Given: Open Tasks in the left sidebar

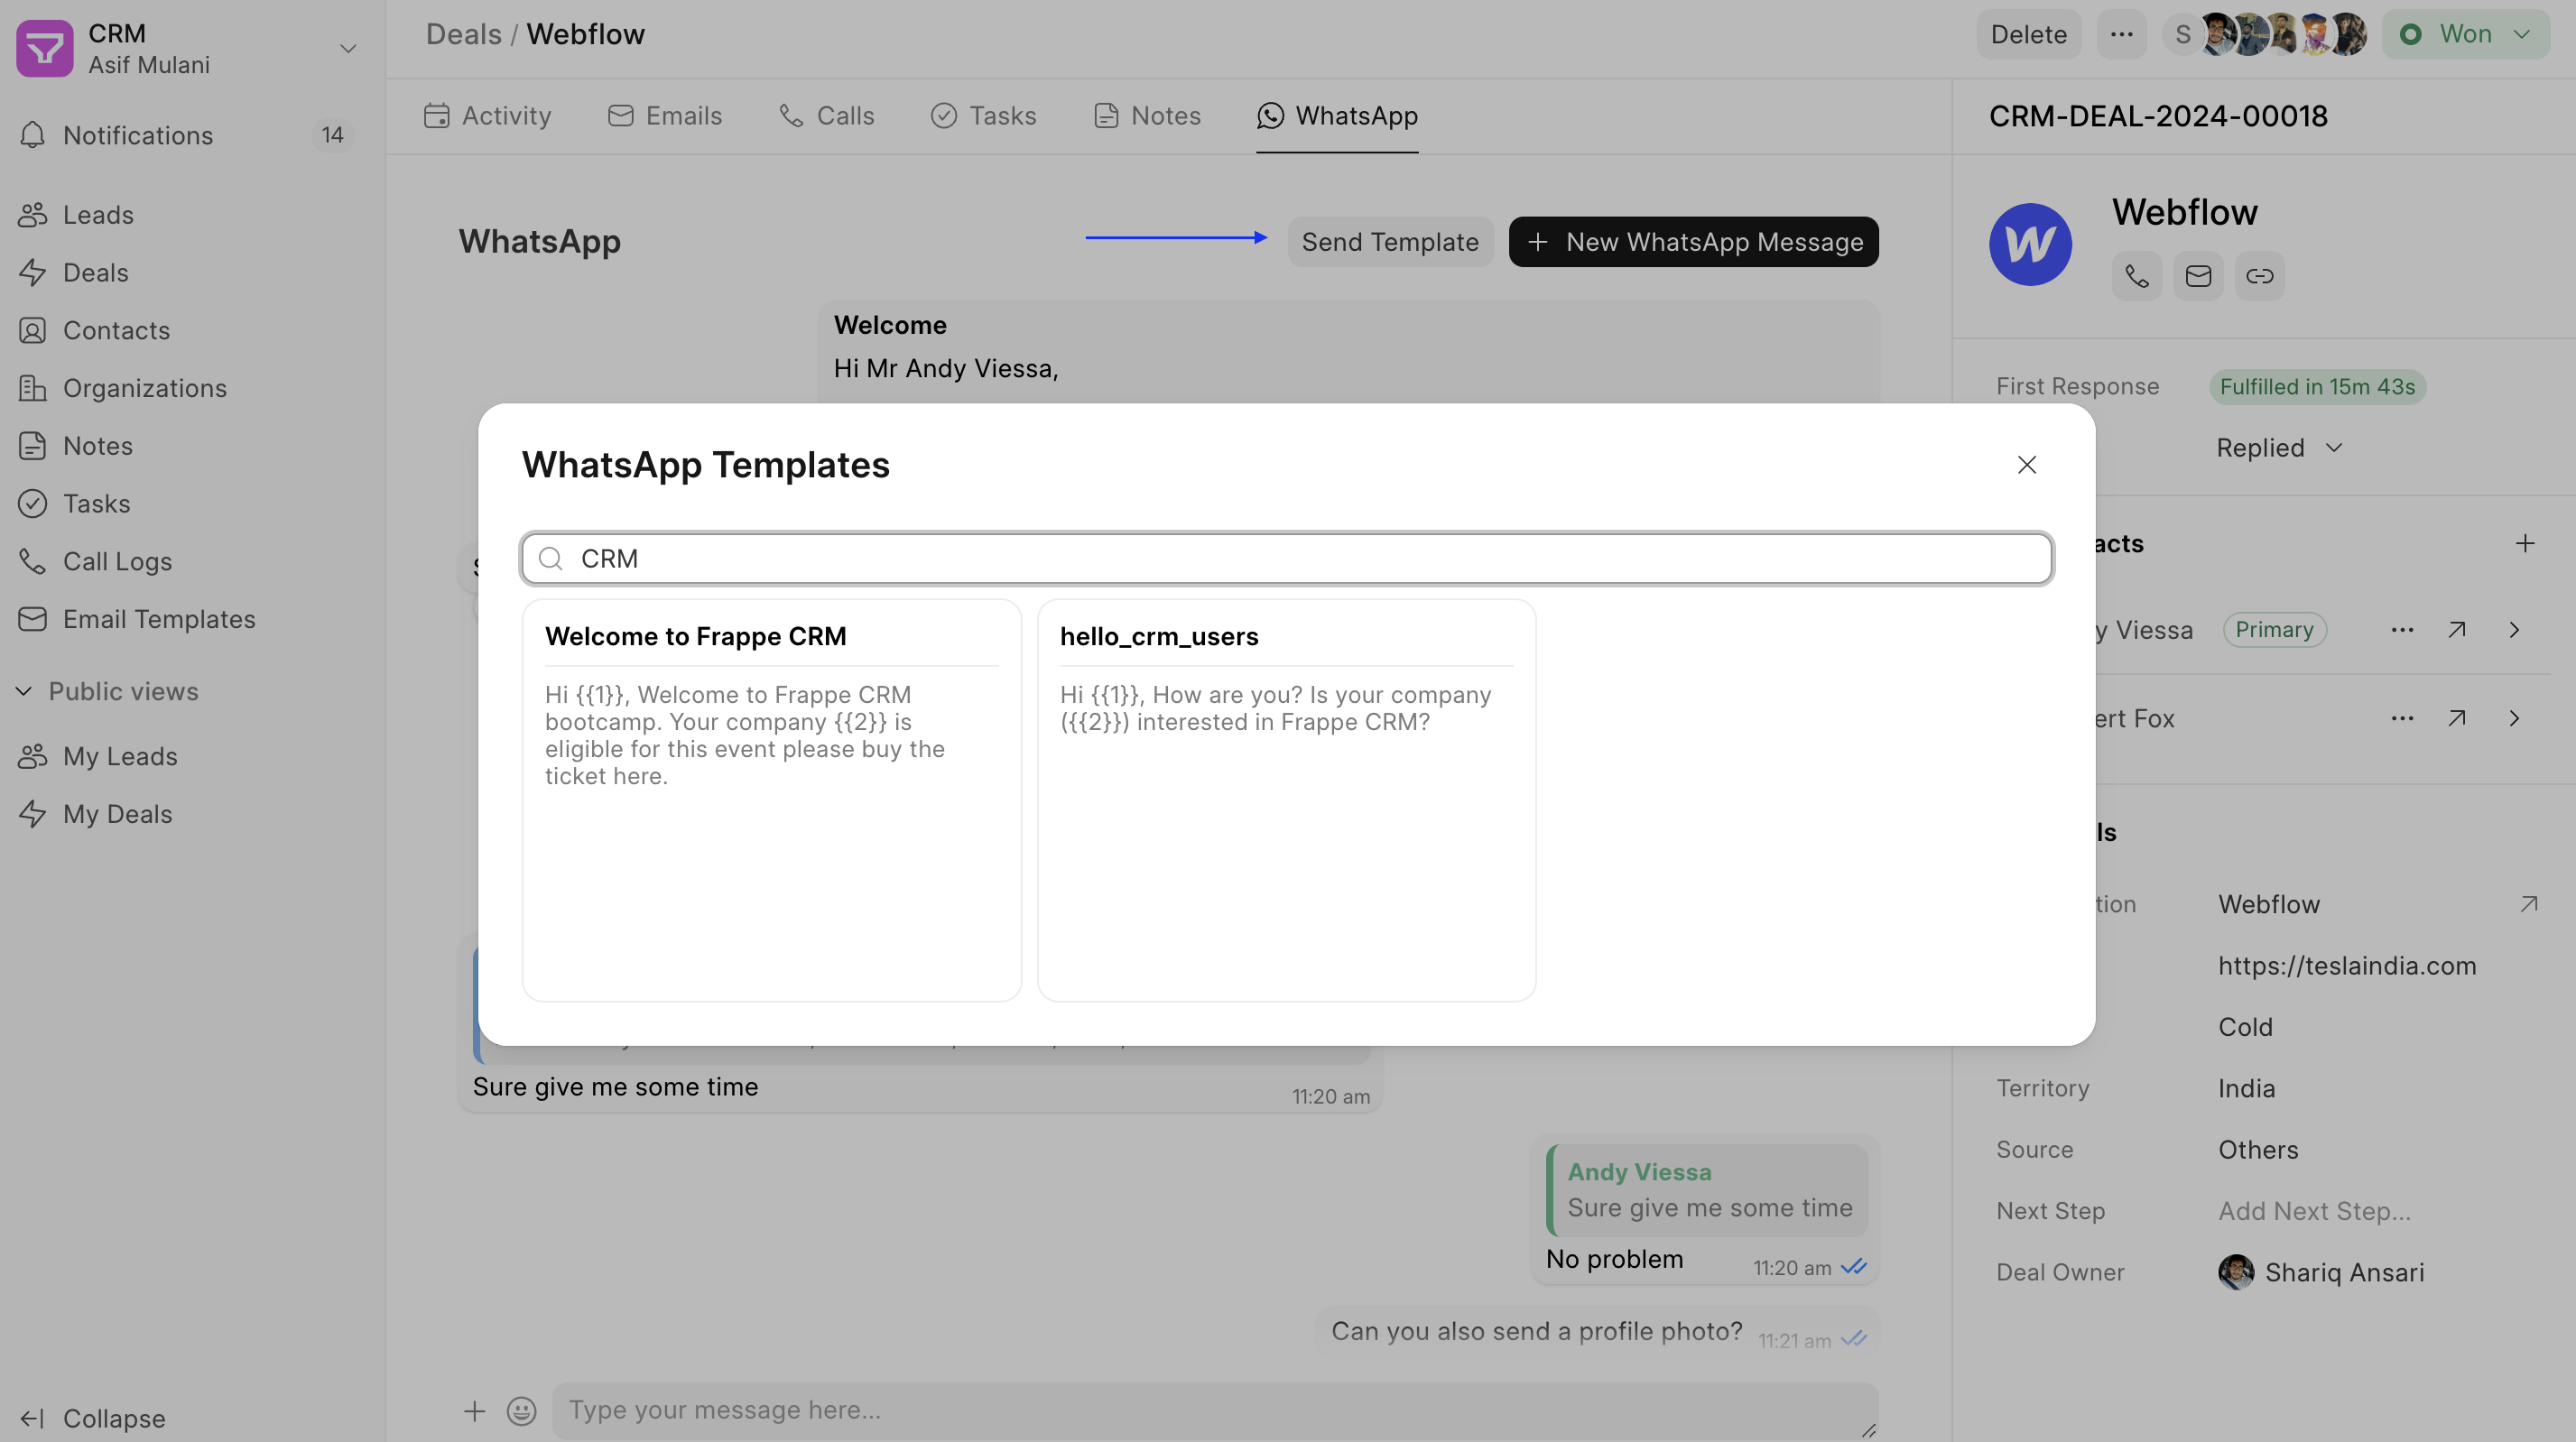Looking at the screenshot, I should (x=97, y=503).
